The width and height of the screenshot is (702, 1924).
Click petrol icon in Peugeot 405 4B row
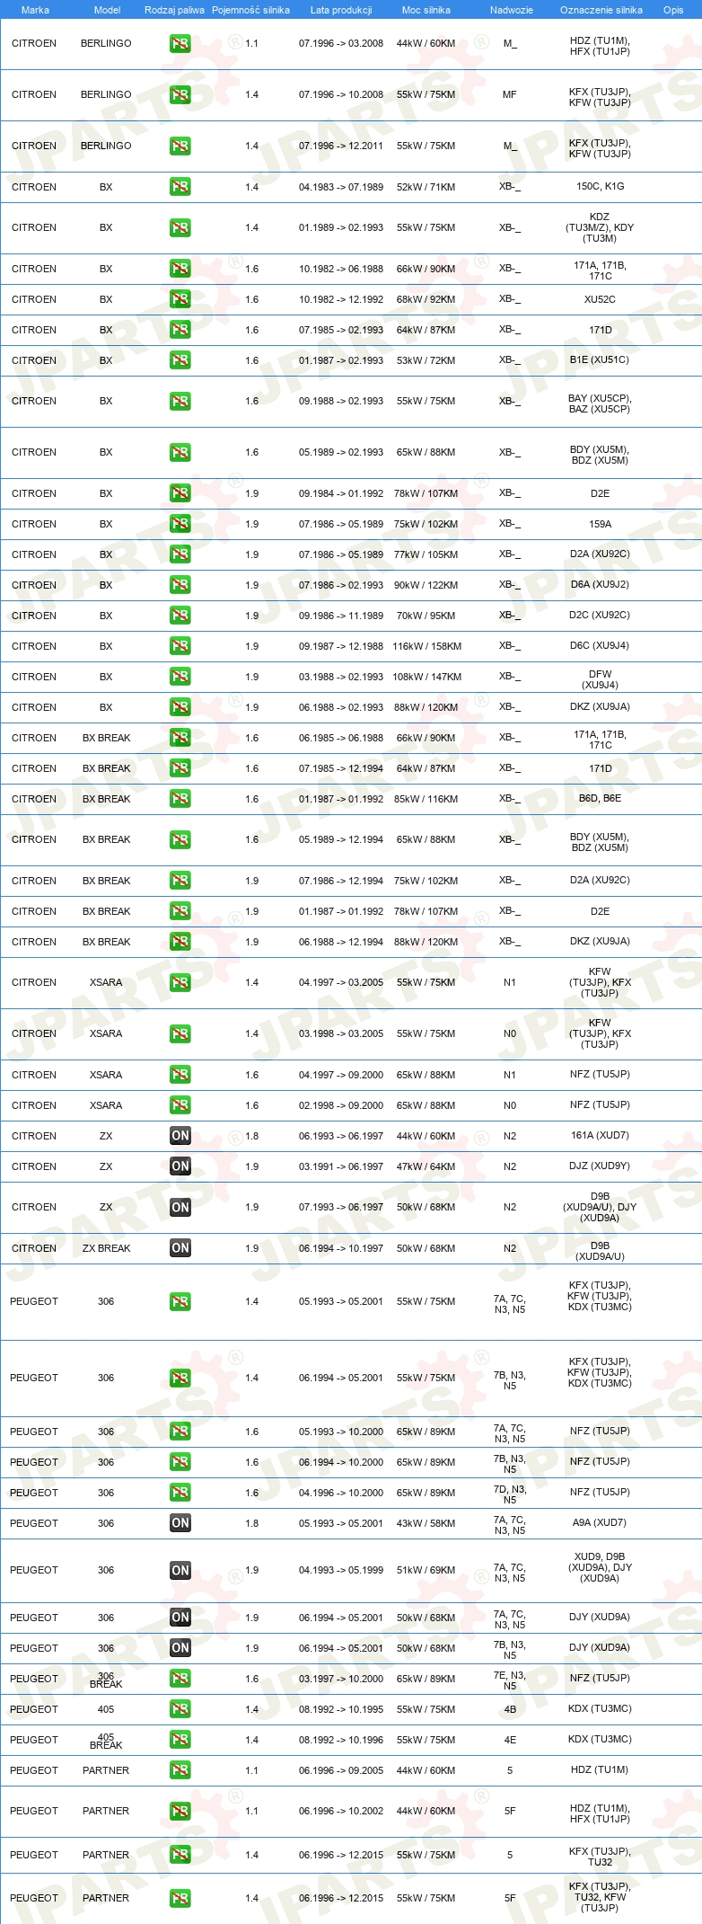pos(180,1709)
